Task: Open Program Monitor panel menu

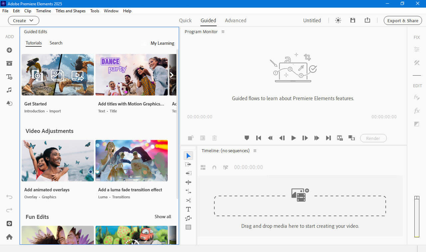Action: [223, 32]
